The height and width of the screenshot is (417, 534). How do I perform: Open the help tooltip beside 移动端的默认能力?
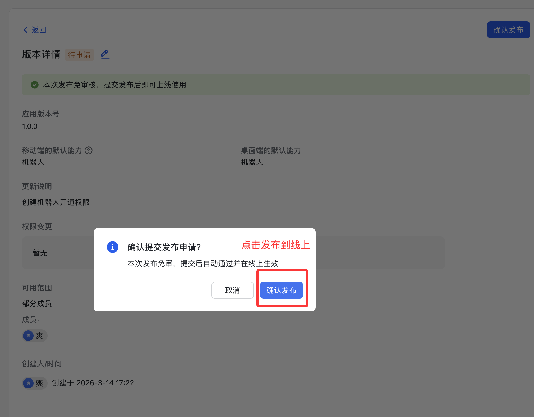pos(89,151)
